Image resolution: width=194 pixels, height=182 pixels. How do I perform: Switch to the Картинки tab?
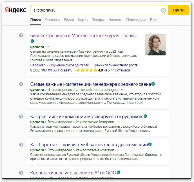pos(52,20)
